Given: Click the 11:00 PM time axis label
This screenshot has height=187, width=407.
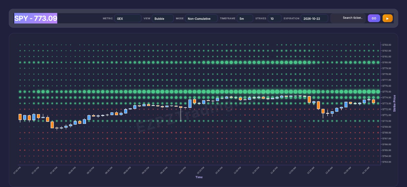Looking at the screenshot, I should [x=238, y=170].
